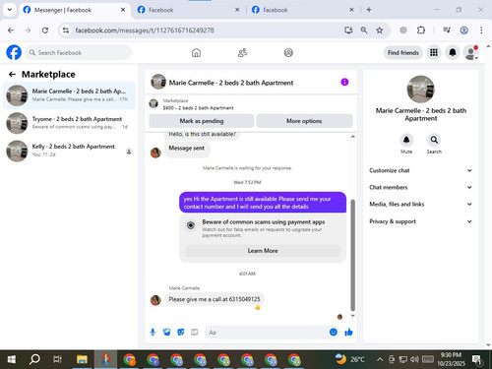This screenshot has height=369, width=492.
Task: Click chat scrollbar thumb
Action: (x=353, y=255)
